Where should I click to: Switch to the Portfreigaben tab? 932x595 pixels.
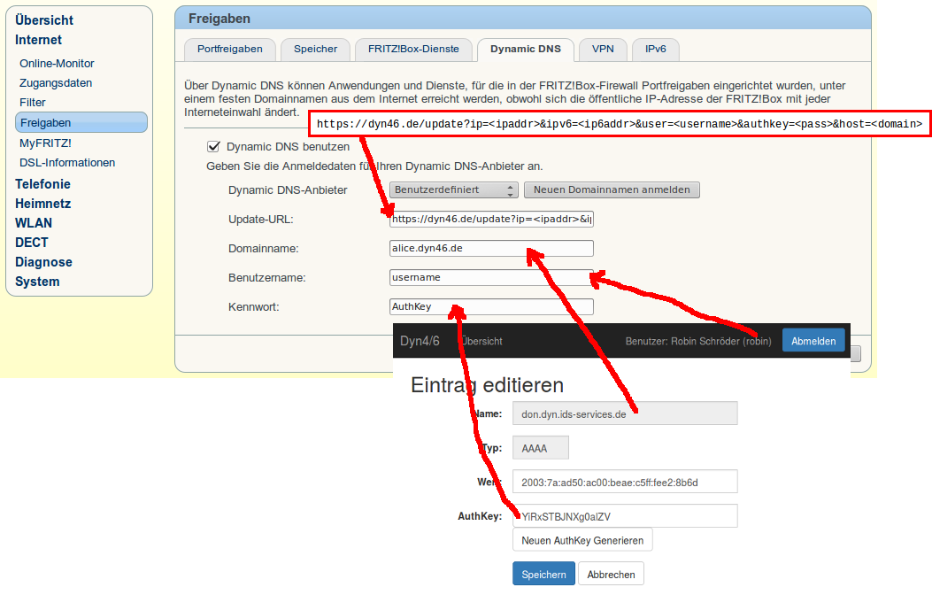pyautogui.click(x=229, y=50)
